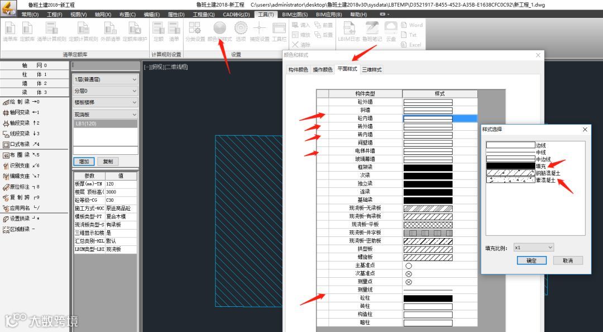Click the 复制 button

click(108, 162)
